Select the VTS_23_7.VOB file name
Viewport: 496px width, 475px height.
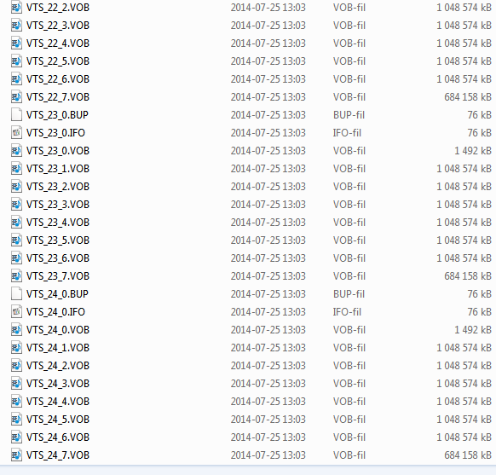point(58,276)
